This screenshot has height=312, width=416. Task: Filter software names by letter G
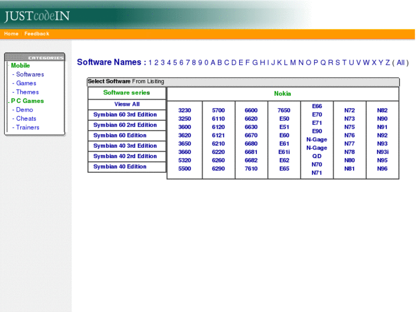tap(255, 62)
